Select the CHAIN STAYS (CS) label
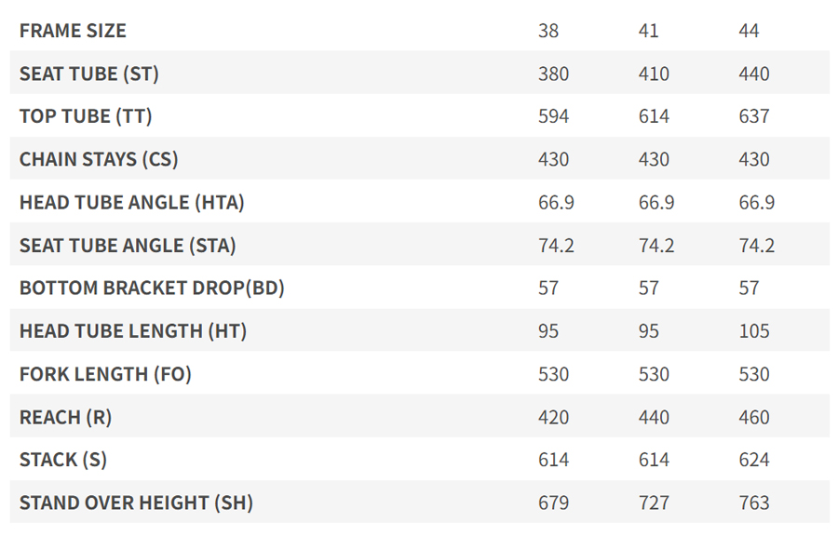 pos(99,159)
